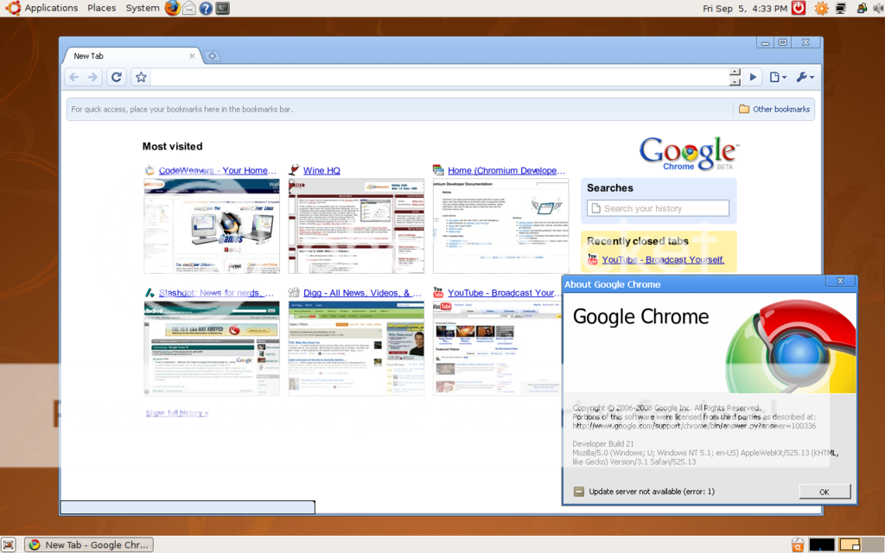Open the page control menu dropdown
Image resolution: width=885 pixels, height=553 pixels.
click(x=778, y=77)
